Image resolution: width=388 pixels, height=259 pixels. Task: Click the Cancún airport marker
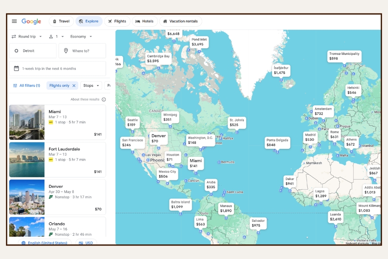(x=186, y=181)
